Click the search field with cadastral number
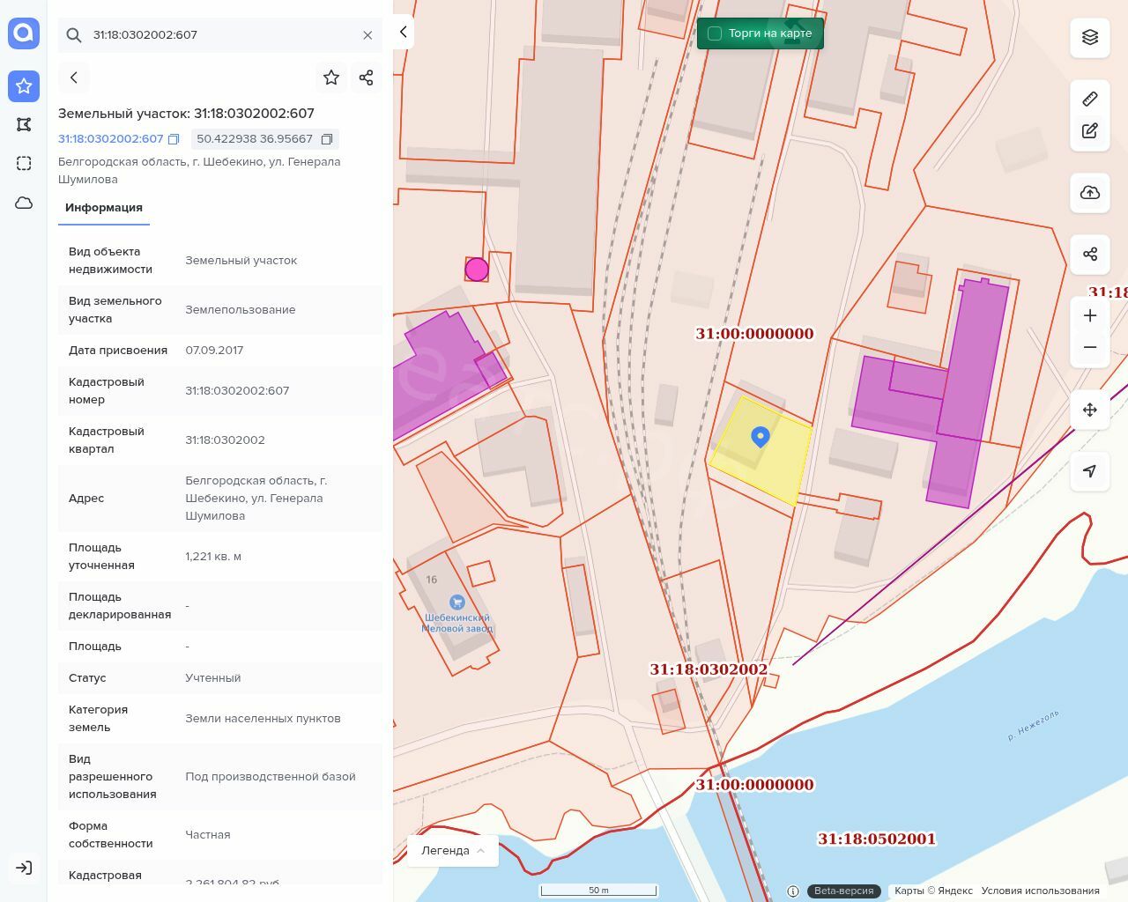Viewport: 1128px width, 902px height. [220, 35]
